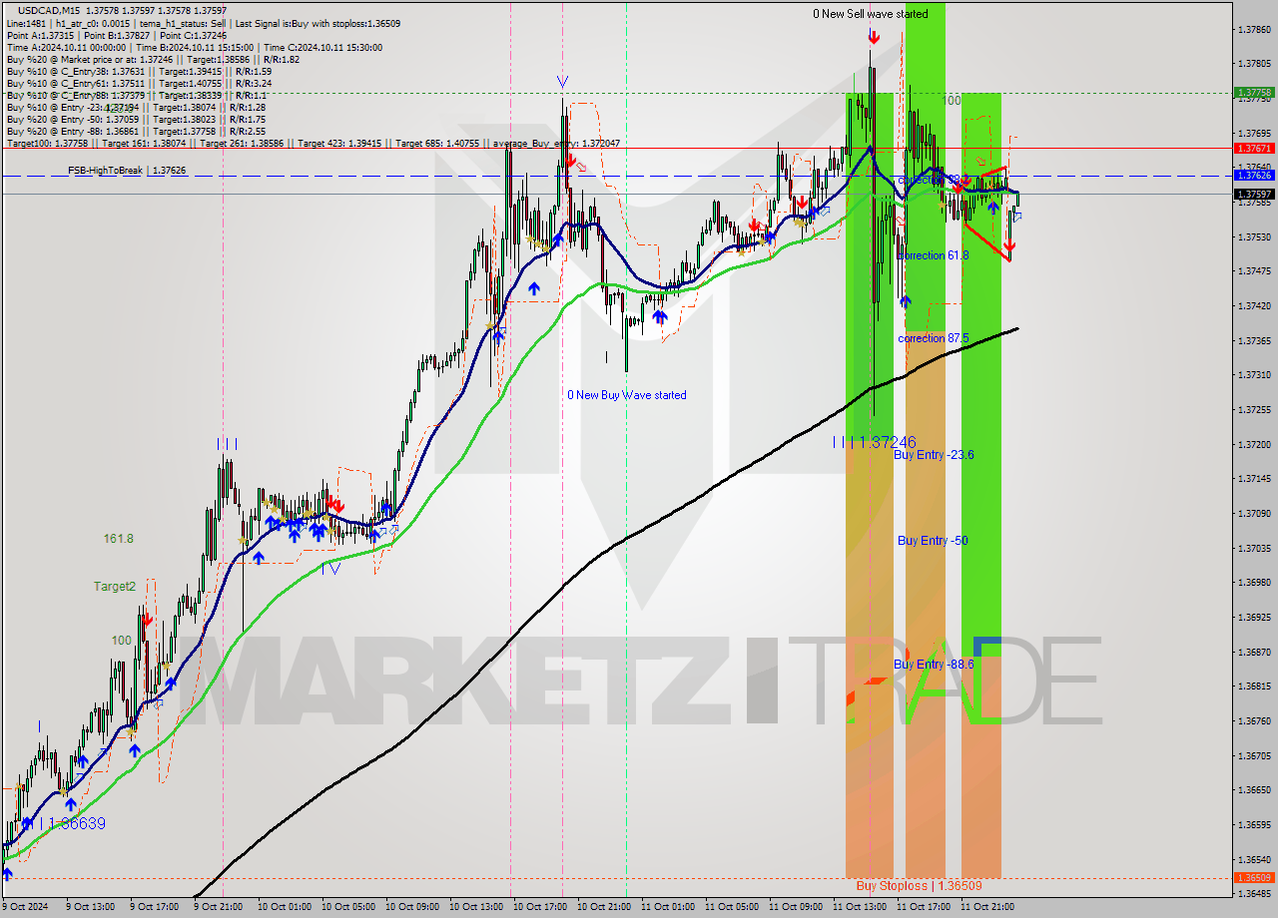Select the 1.36540 price axis value
The image size is (1278, 918).
1254,859
